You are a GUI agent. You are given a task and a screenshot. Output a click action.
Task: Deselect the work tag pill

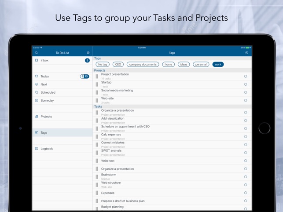coord(218,64)
